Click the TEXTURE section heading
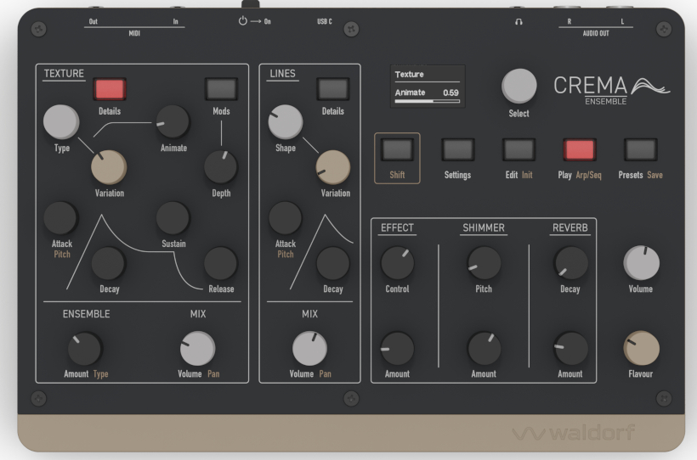 coord(64,73)
